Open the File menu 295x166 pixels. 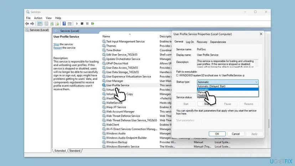tap(28, 18)
